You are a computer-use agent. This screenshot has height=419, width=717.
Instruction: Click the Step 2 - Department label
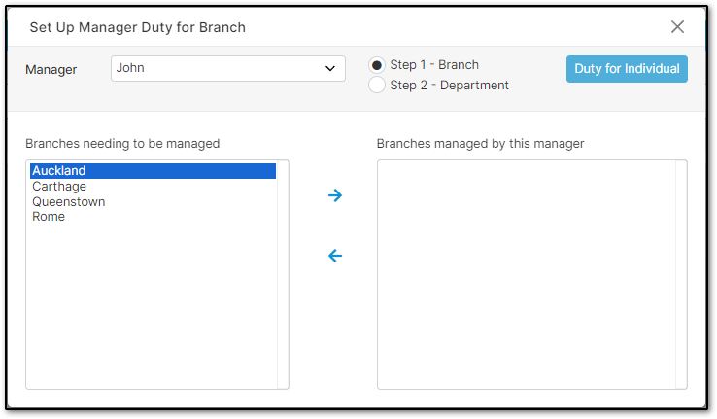[x=449, y=86]
